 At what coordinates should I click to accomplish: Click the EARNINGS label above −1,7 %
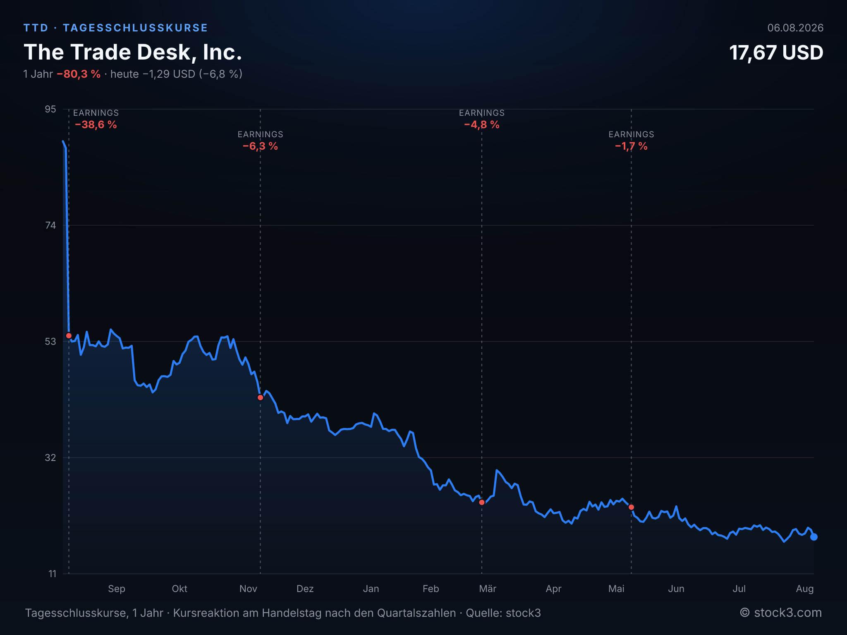[x=631, y=134]
